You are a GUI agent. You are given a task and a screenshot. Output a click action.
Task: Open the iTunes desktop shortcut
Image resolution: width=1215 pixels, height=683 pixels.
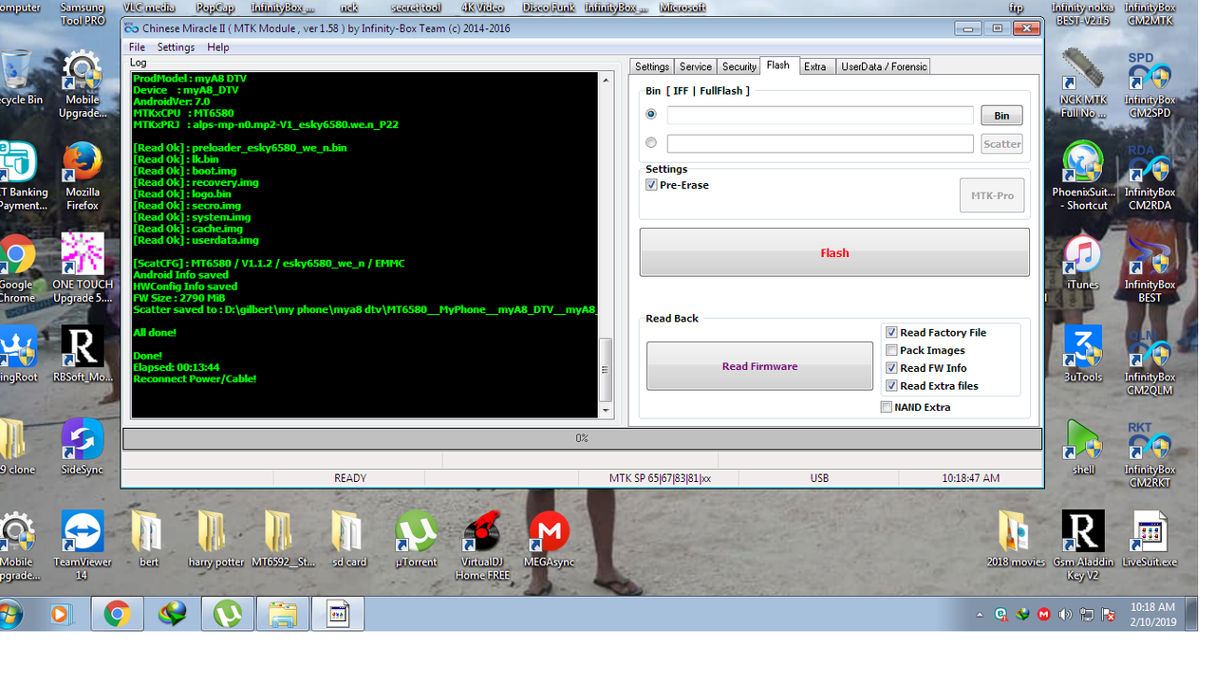coord(1083,262)
